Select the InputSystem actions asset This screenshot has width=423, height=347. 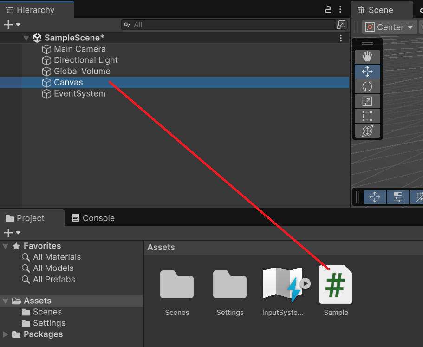pos(282,285)
